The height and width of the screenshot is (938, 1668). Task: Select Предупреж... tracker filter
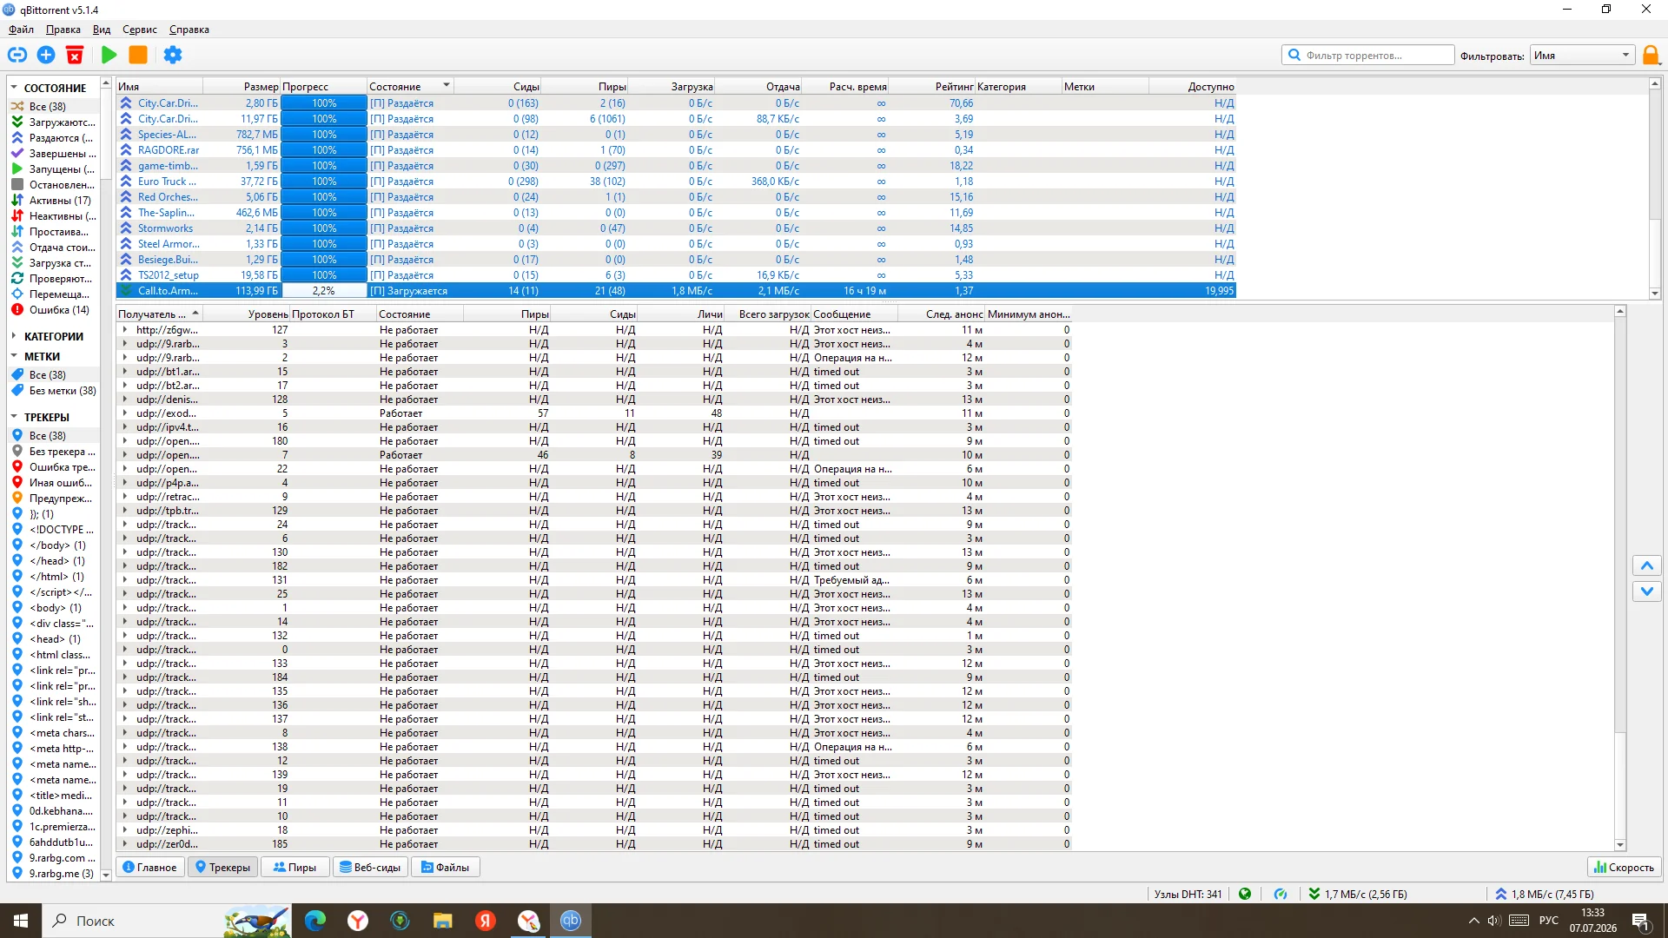tap(54, 499)
